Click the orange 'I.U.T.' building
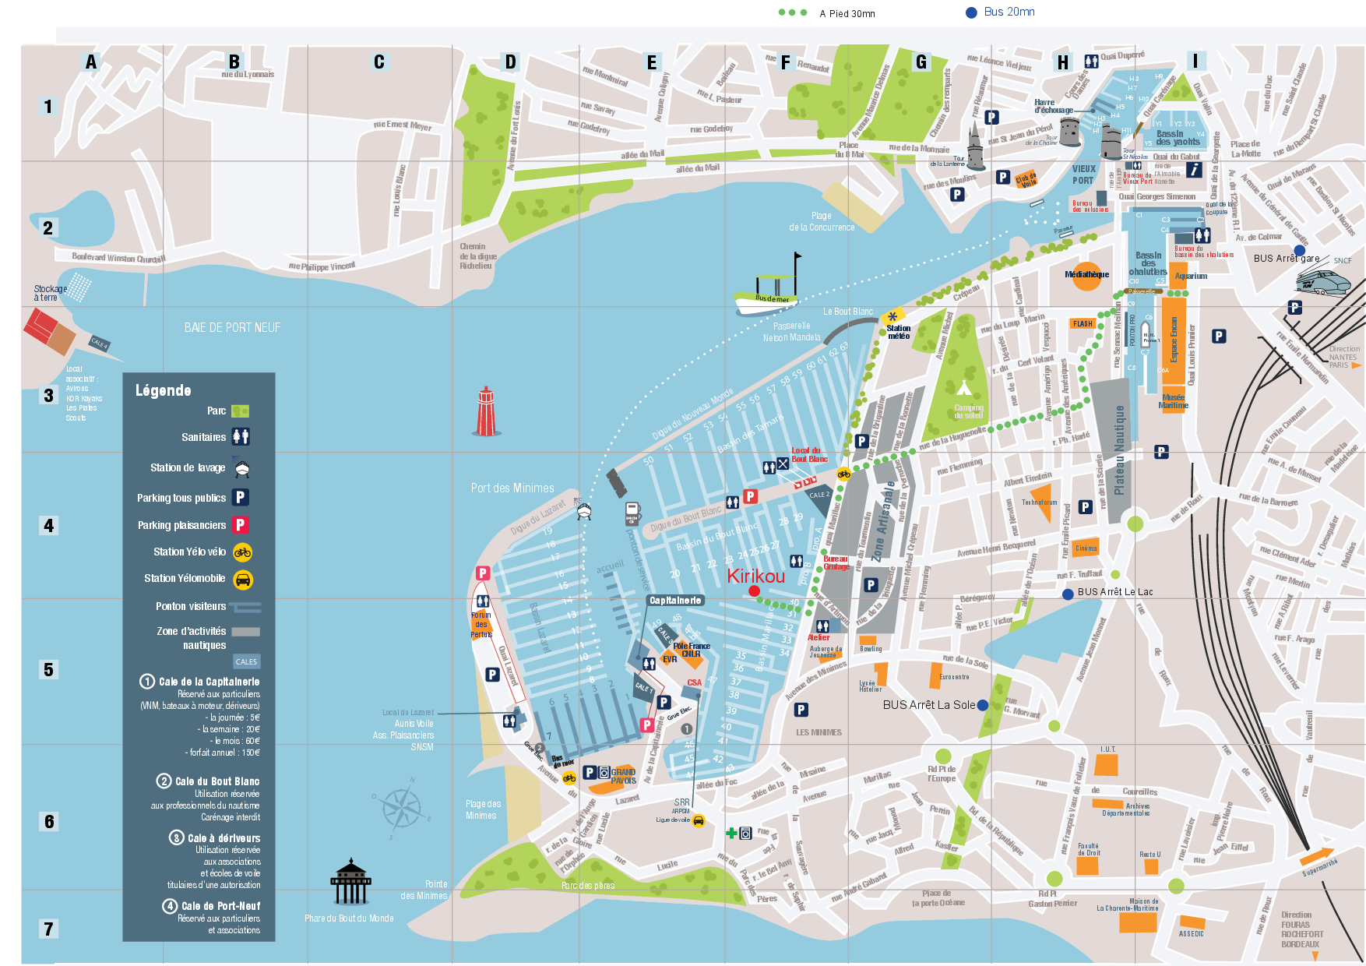Viewport: 1366px width, 966px height. pyautogui.click(x=1107, y=764)
